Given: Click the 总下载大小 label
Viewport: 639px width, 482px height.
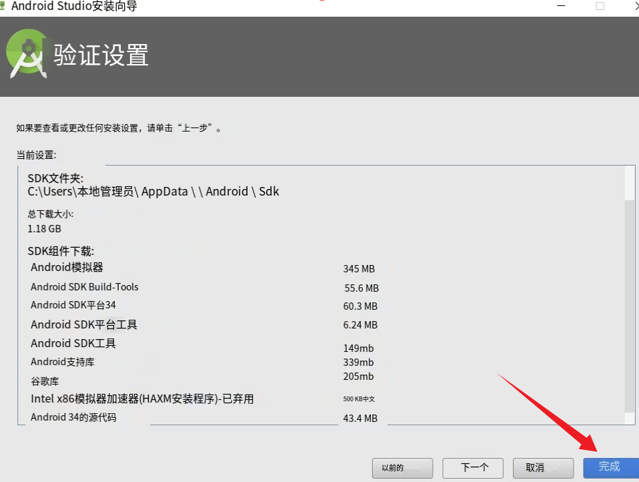Looking at the screenshot, I should [x=51, y=214].
